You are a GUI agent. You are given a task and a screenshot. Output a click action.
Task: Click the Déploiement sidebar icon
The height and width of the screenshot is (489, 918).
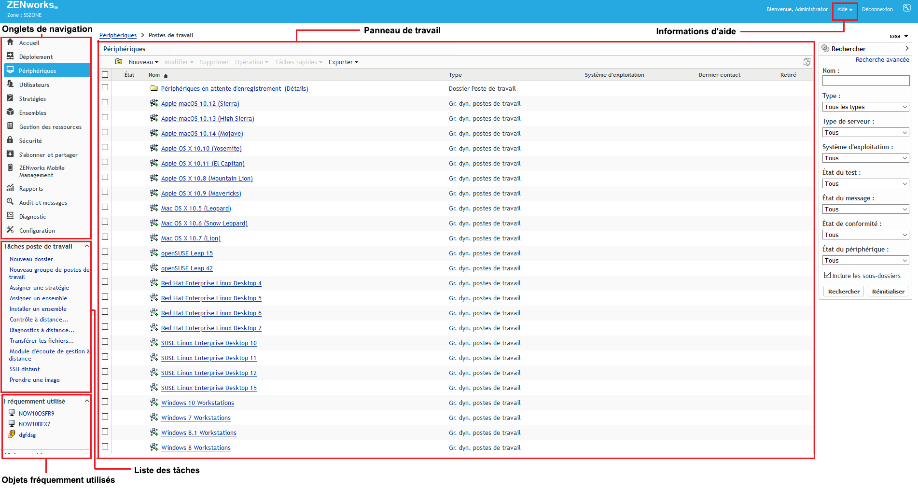pos(10,56)
